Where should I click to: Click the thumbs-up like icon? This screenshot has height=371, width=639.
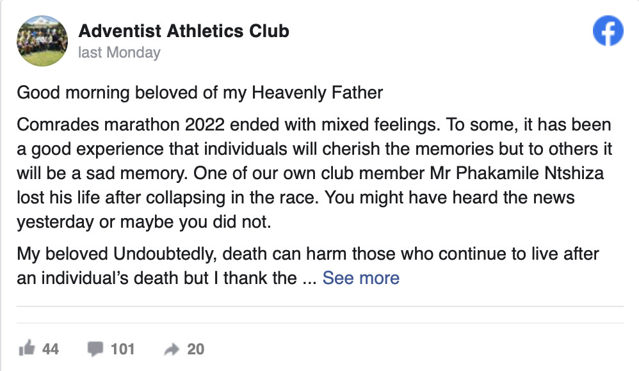click(x=27, y=349)
